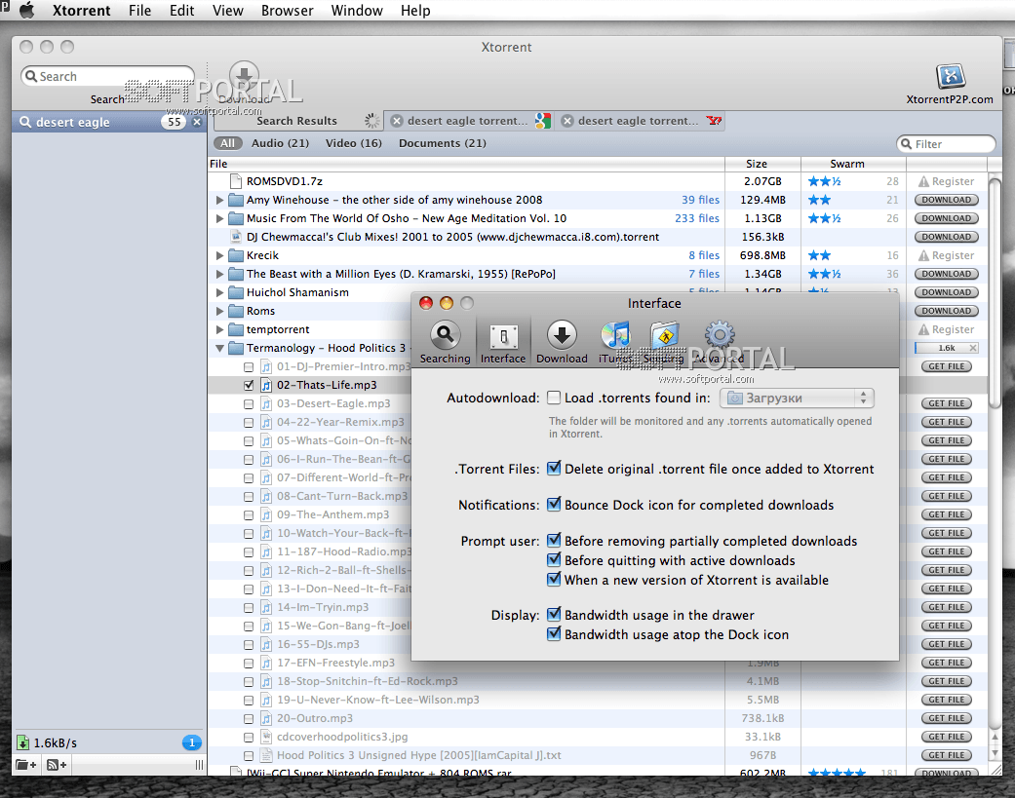The width and height of the screenshot is (1015, 798).
Task: Click the sidebar resize grip icon
Action: click(199, 765)
